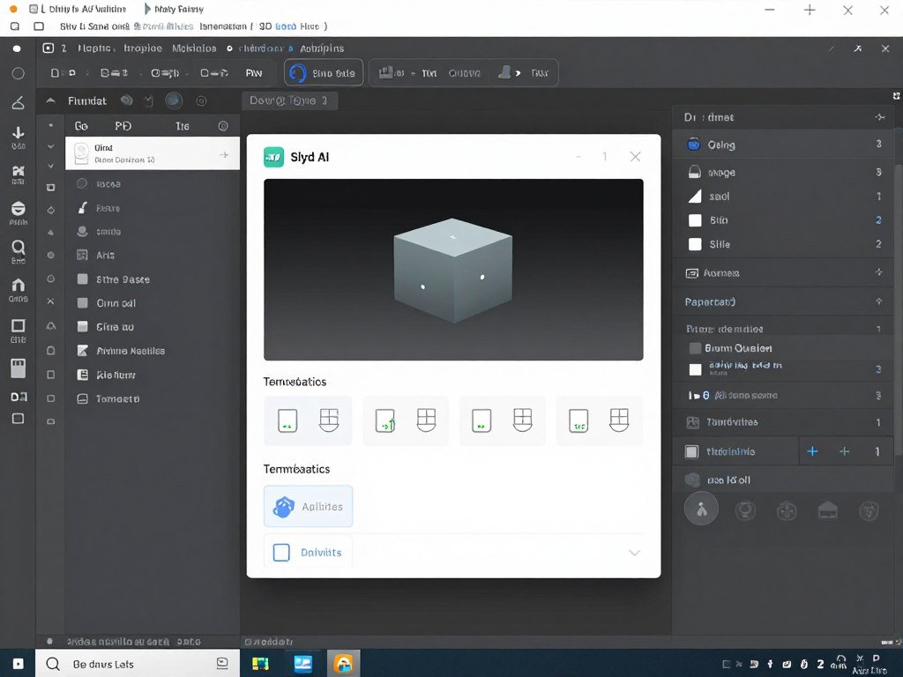Open the orange taskbar app icon
The image size is (903, 677).
pyautogui.click(x=344, y=664)
